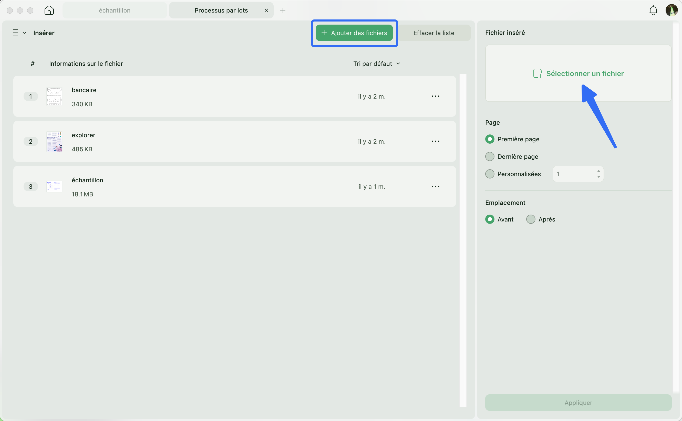Click the Emplacement section label
The height and width of the screenshot is (421, 682).
[505, 203]
